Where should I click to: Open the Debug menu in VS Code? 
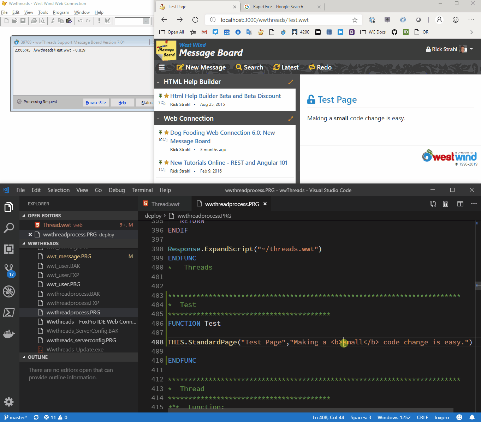(x=117, y=190)
